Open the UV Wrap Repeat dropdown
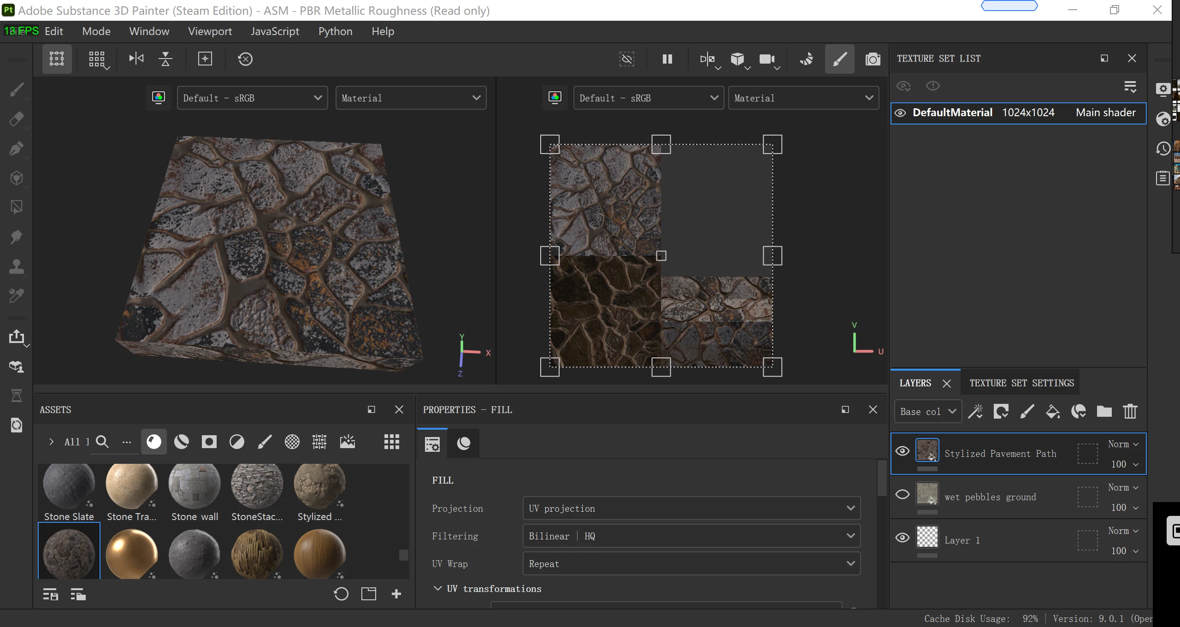This screenshot has width=1180, height=627. [691, 563]
